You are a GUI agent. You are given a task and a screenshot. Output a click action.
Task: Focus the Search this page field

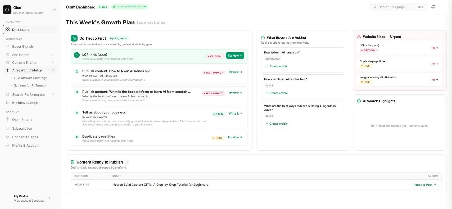398,7
